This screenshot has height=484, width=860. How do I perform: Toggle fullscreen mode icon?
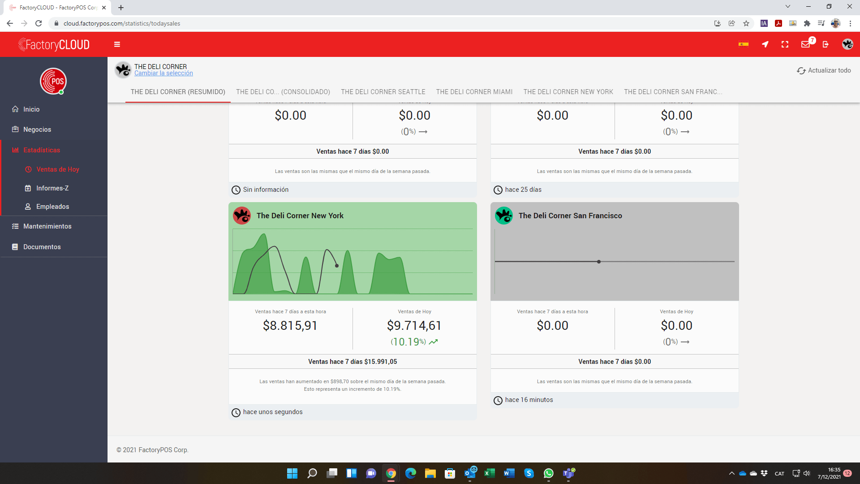click(x=785, y=44)
